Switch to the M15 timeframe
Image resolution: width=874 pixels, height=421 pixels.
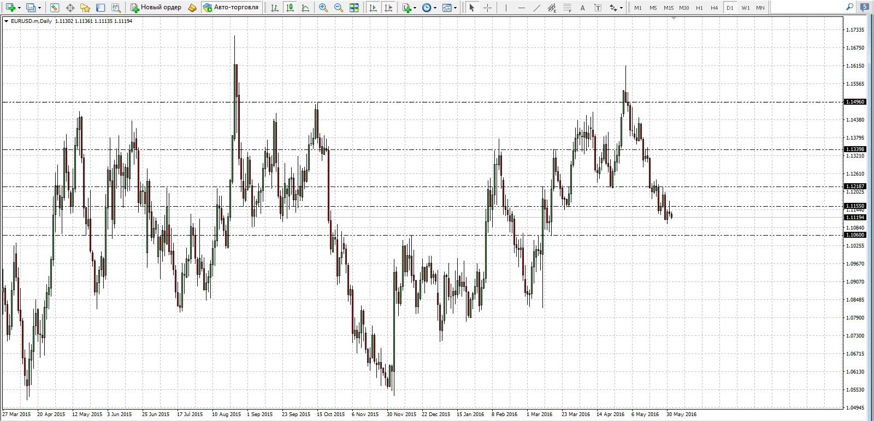(x=669, y=8)
